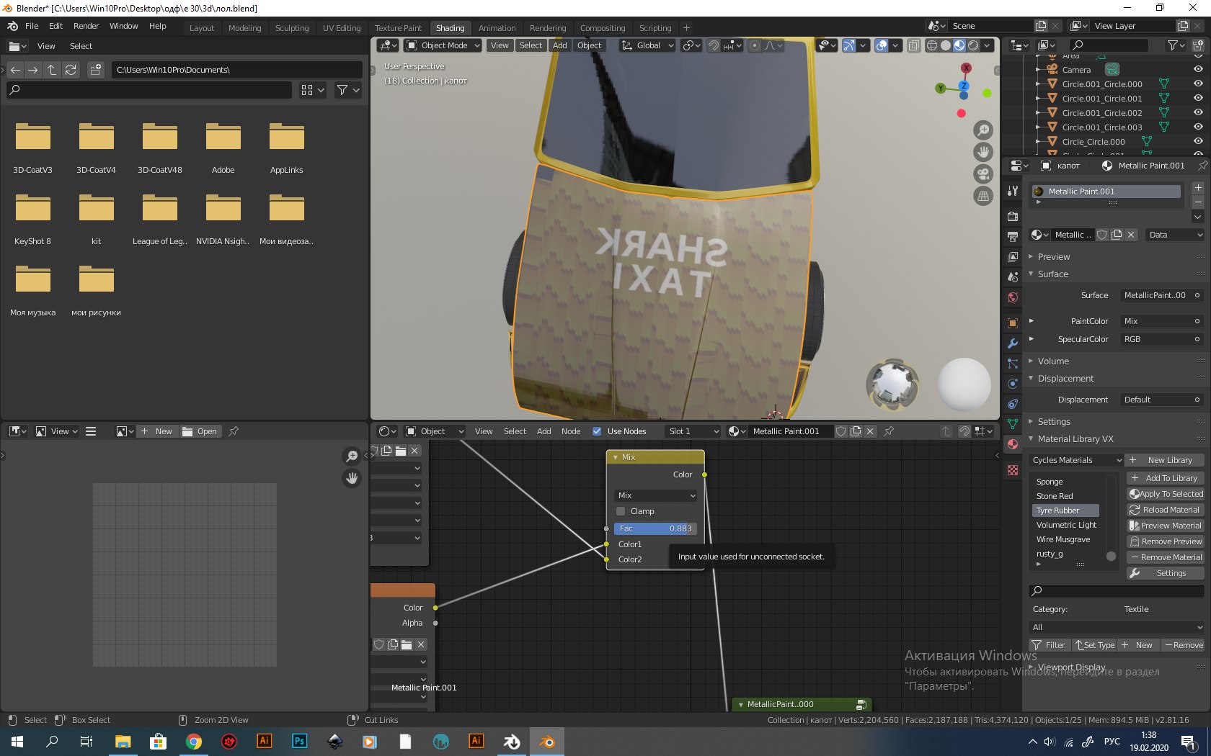The height and width of the screenshot is (756, 1211).
Task: Switch orthographic/perspective grid icon in viewport
Action: [x=983, y=196]
